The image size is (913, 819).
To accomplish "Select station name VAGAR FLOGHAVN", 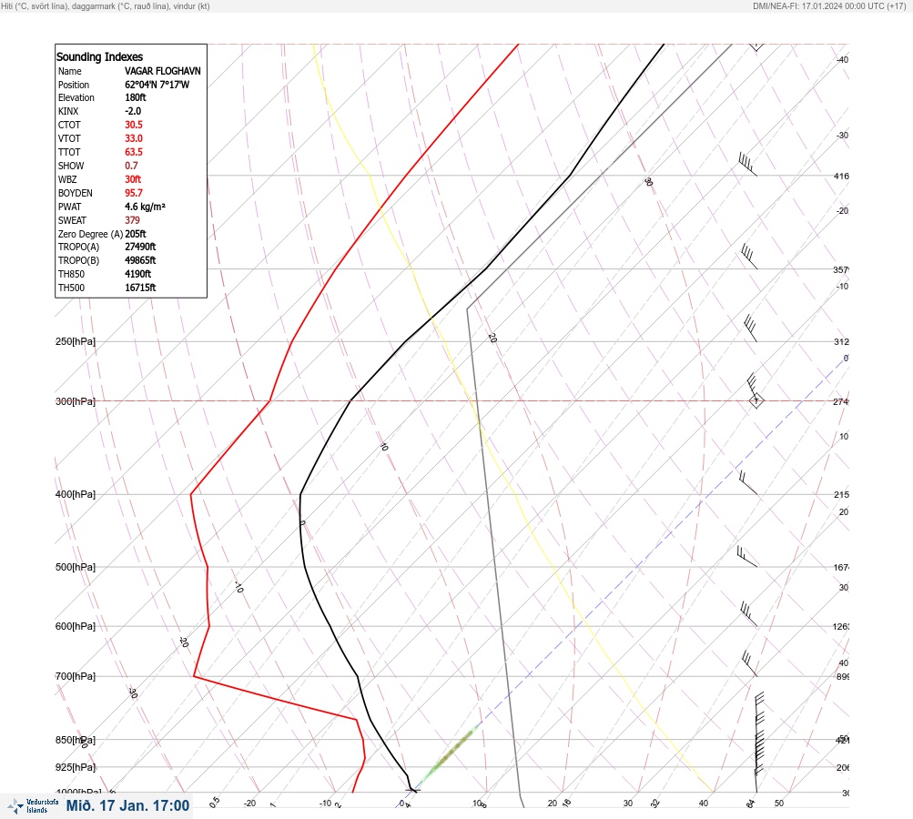I will pyautogui.click(x=162, y=71).
